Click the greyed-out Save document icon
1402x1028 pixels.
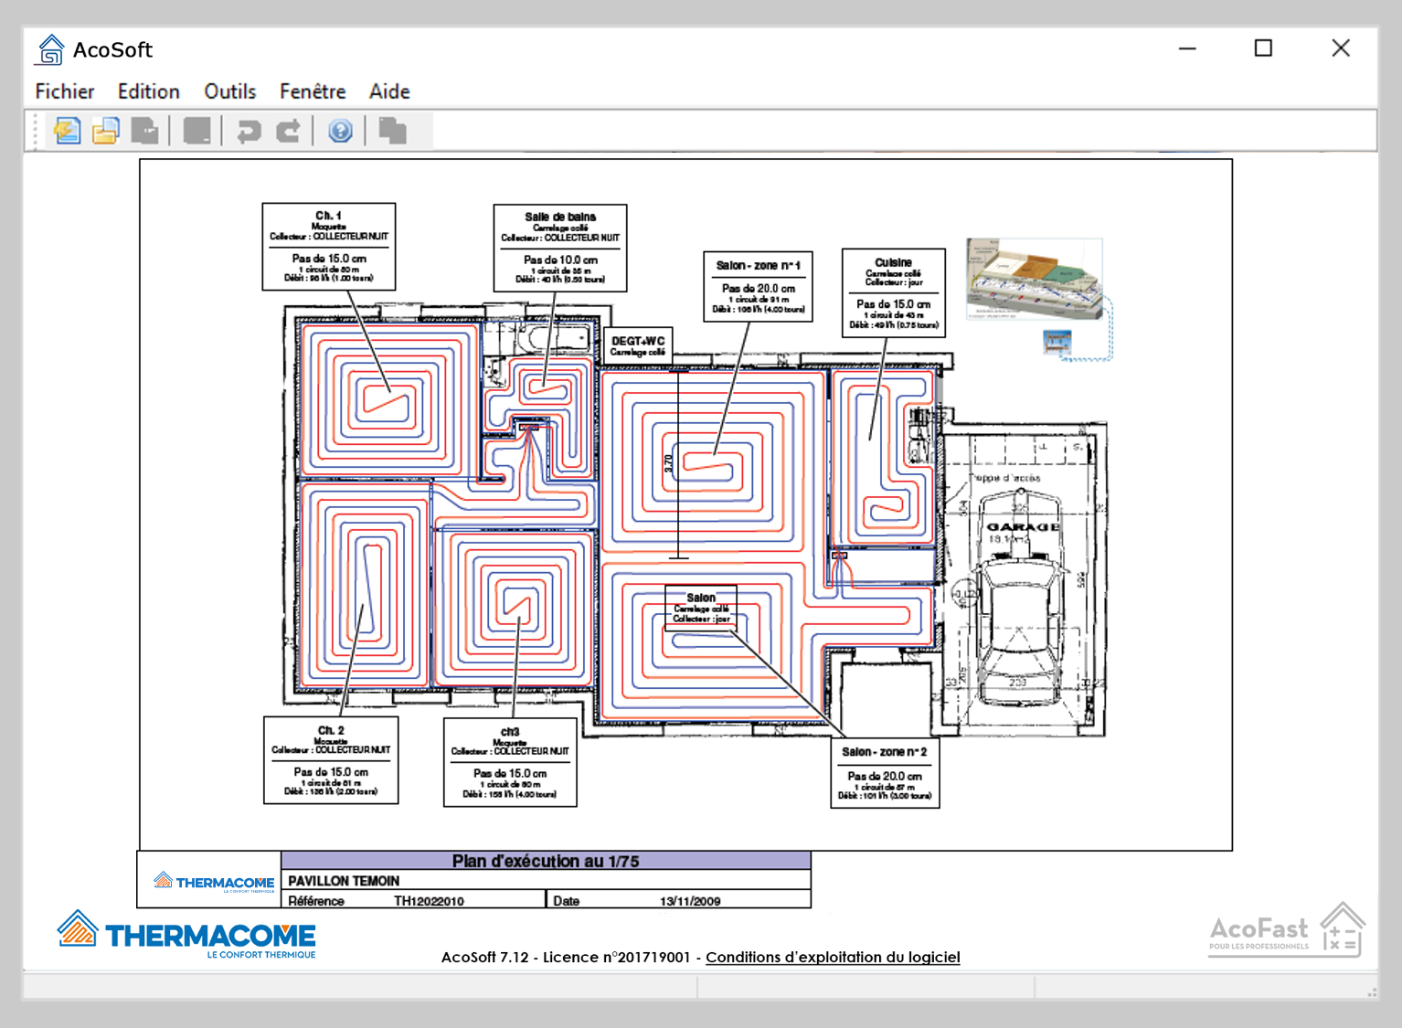point(145,131)
